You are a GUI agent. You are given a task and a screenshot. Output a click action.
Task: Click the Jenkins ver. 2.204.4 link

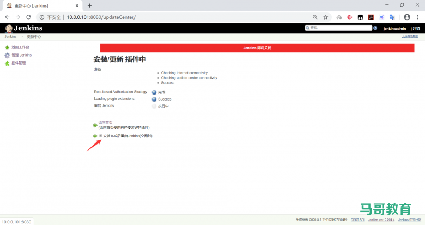pyautogui.click(x=381, y=220)
